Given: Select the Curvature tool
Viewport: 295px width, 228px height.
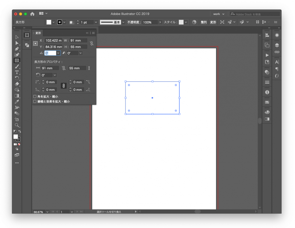Looking at the screenshot, I should [x=17, y=55].
